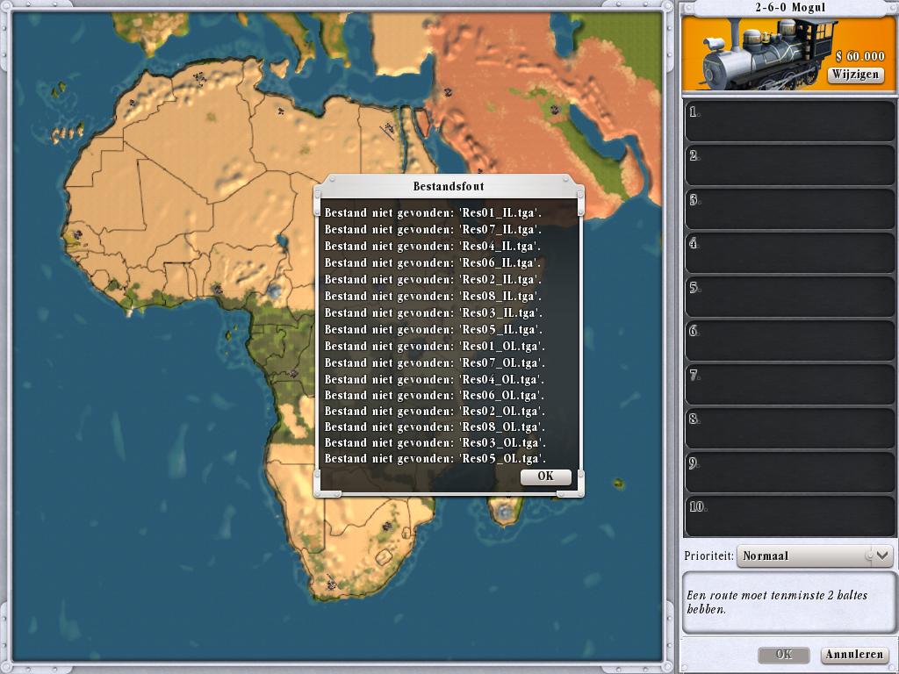The image size is (899, 674).
Task: Click the Prioriteit dropdown arrow
Action: pyautogui.click(x=881, y=556)
